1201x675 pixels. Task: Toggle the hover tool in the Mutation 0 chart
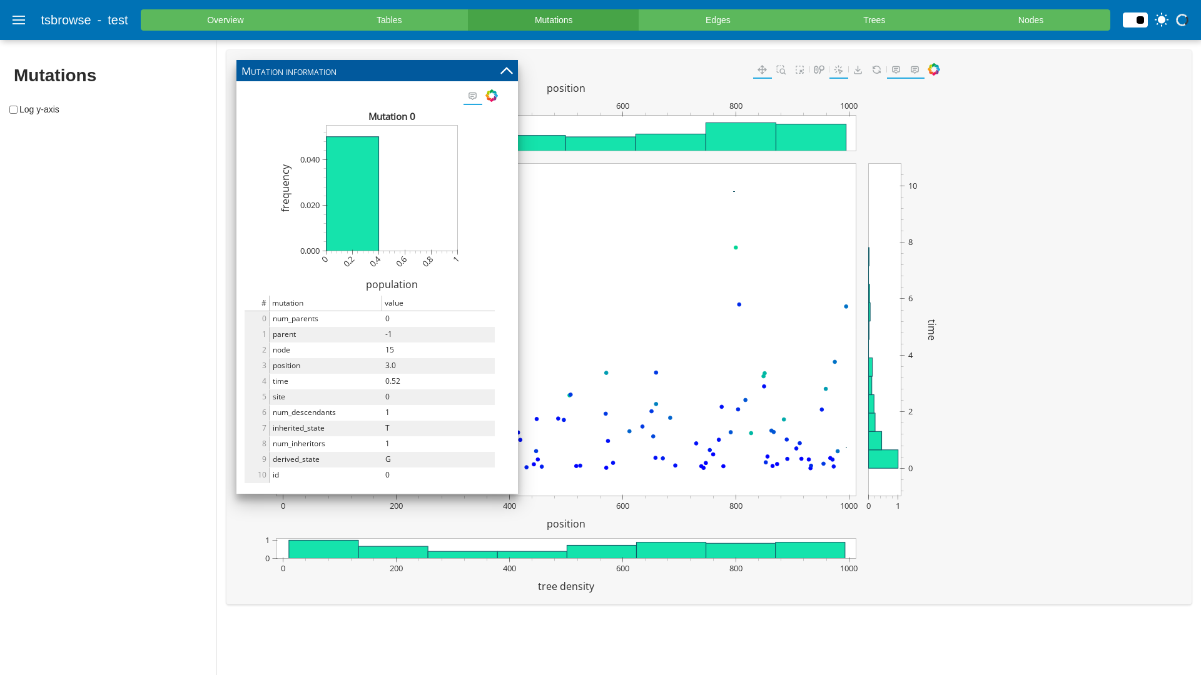[472, 96]
